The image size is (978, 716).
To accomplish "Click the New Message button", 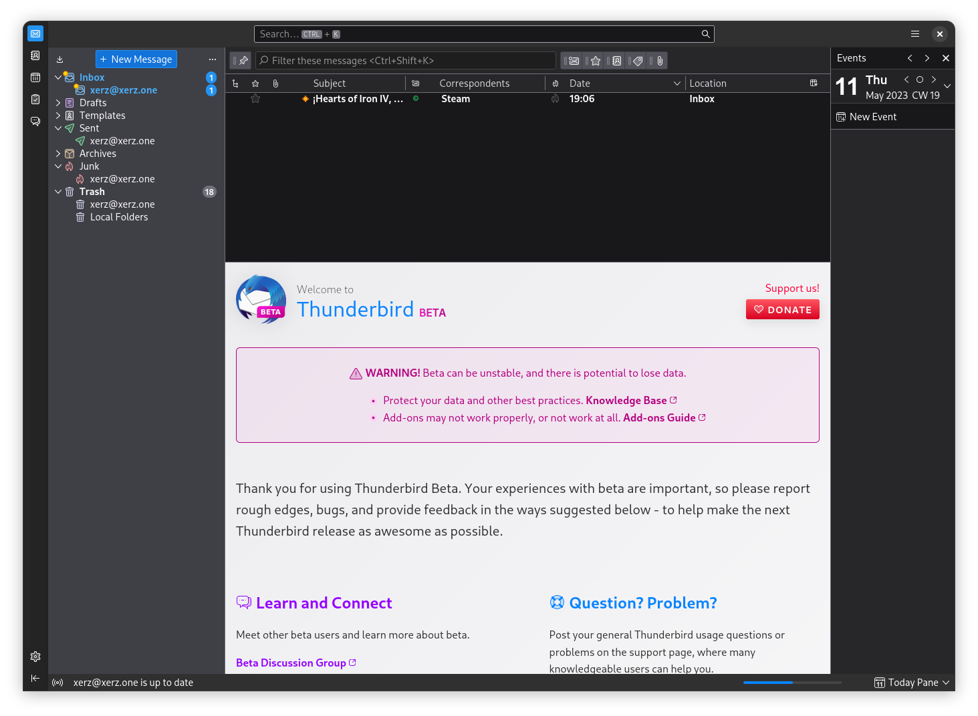I will coord(136,59).
